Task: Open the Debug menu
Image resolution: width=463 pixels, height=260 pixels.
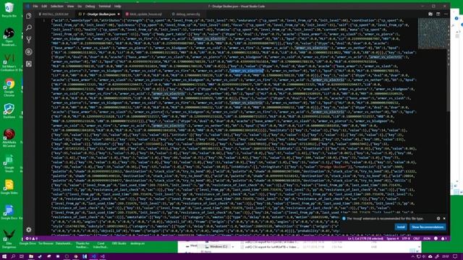Action: pyautogui.click(x=90, y=6)
